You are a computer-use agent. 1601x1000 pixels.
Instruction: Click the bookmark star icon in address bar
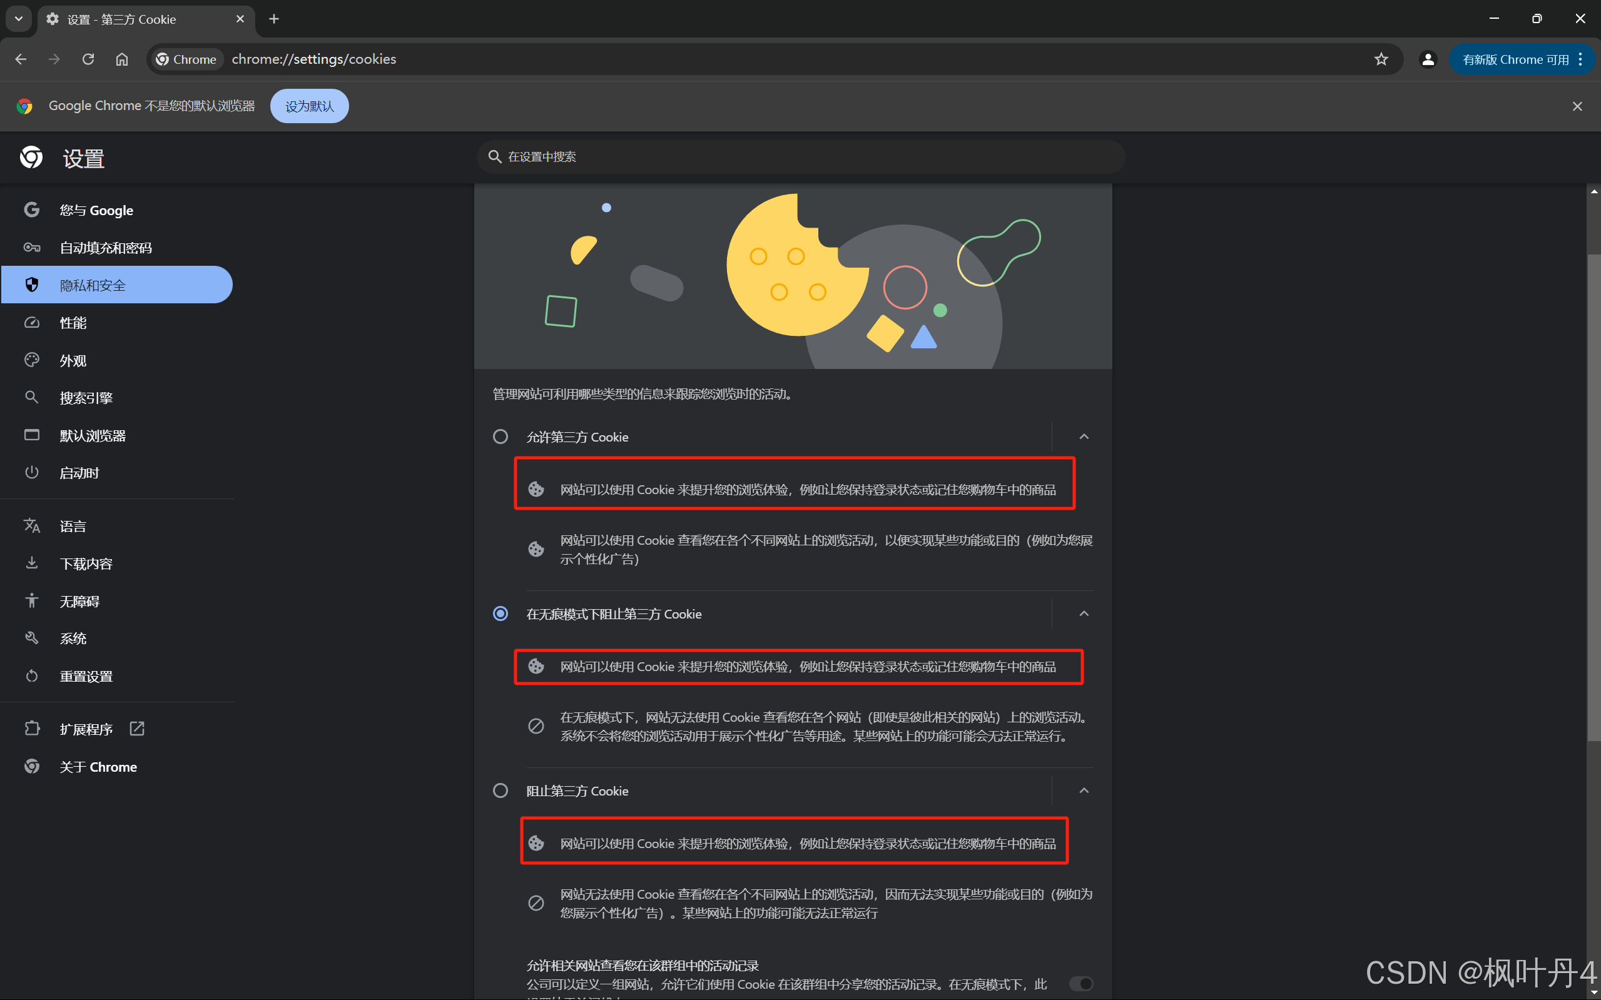pos(1381,59)
